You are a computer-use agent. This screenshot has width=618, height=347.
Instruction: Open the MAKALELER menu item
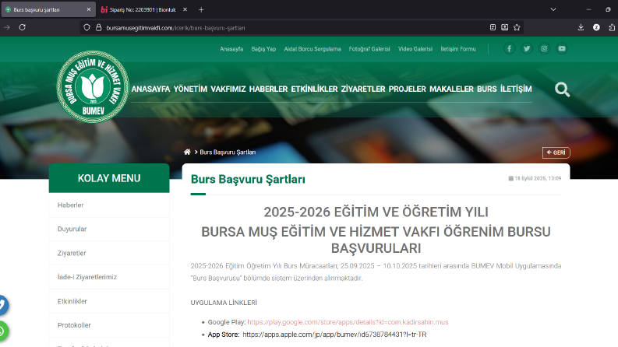click(452, 89)
